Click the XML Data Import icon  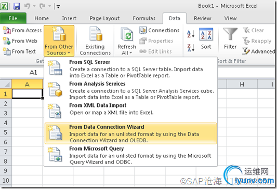pyautogui.click(x=55, y=111)
